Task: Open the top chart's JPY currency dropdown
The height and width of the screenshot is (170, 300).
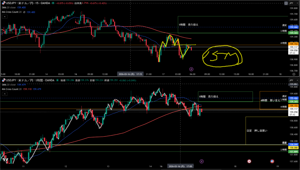Action: click(x=293, y=3)
